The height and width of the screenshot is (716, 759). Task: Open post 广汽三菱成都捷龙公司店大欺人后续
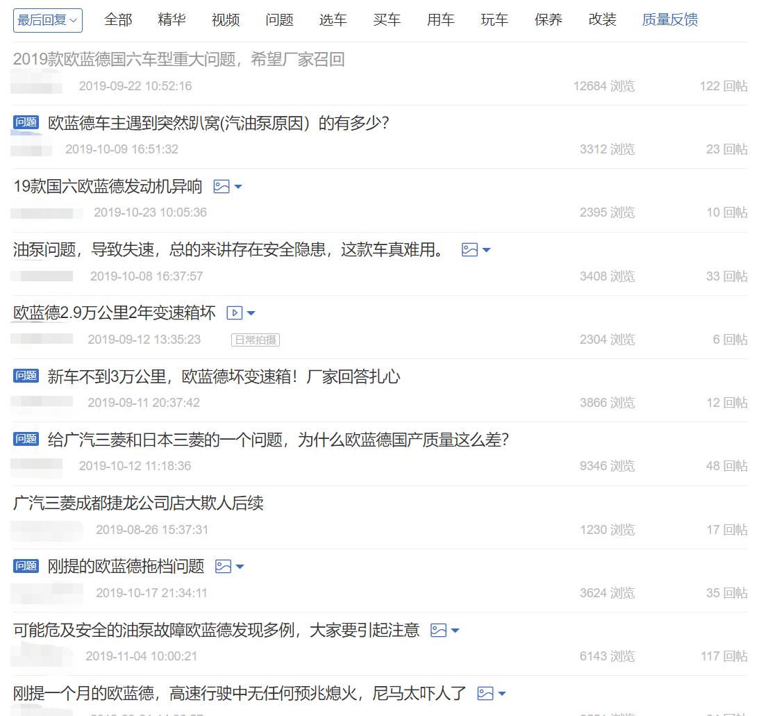138,503
